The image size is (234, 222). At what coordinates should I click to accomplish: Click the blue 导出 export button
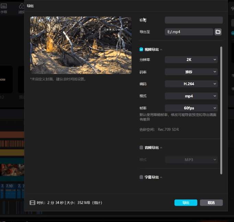pyautogui.click(x=186, y=202)
